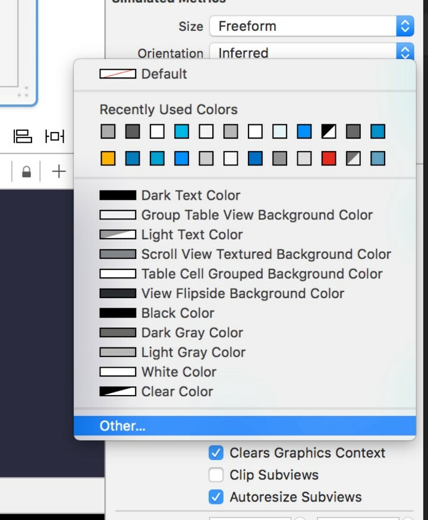Enable the Clip Subviews checkbox
The image size is (428, 520).
[x=216, y=475]
